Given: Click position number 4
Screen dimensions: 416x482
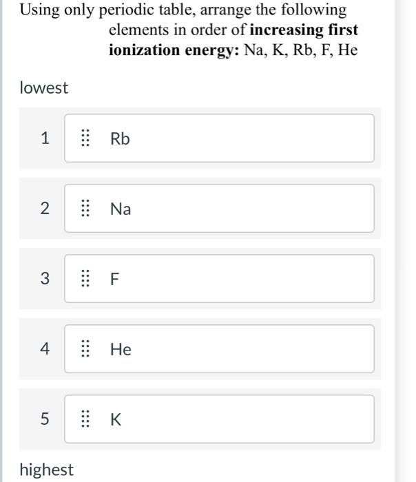Looking at the screenshot, I should [45, 348].
